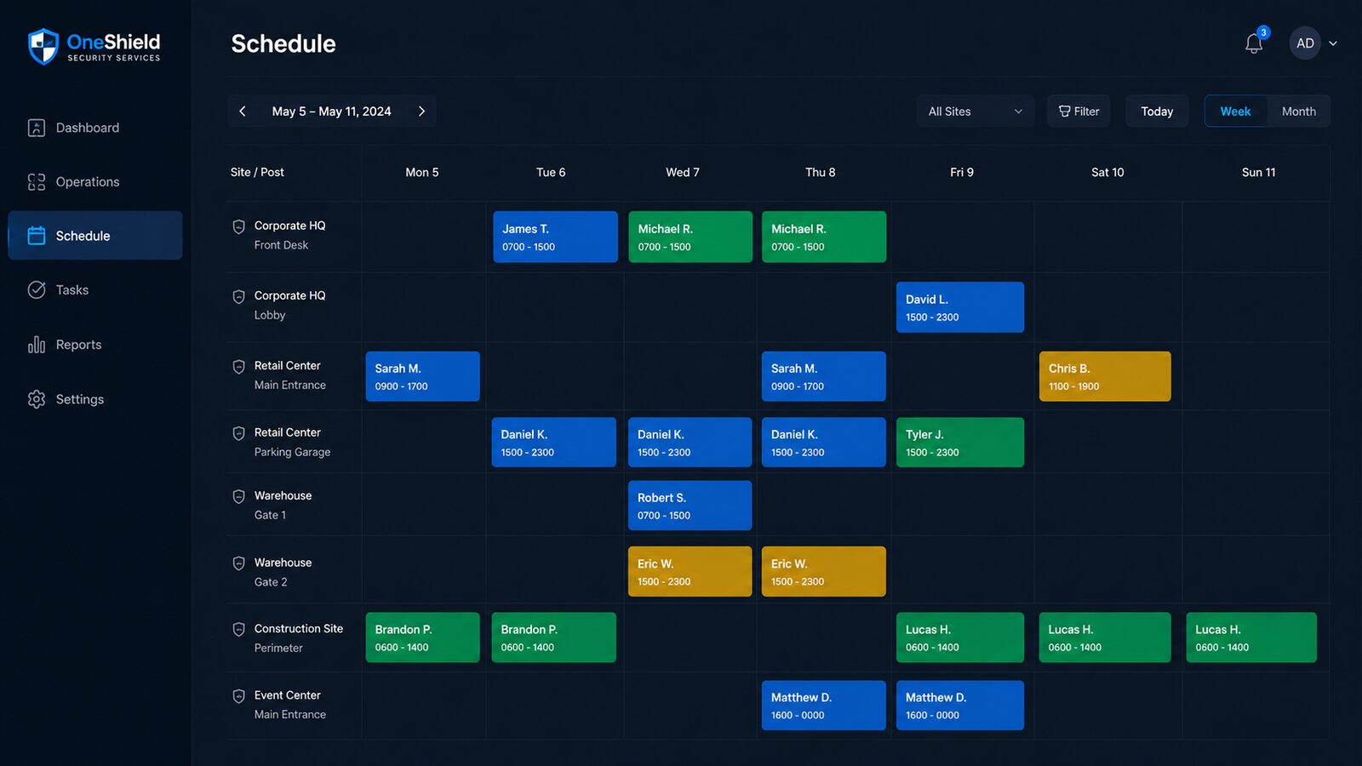Open the Dashboard icon in sidebar
This screenshot has height=766, width=1362.
pyautogui.click(x=37, y=128)
